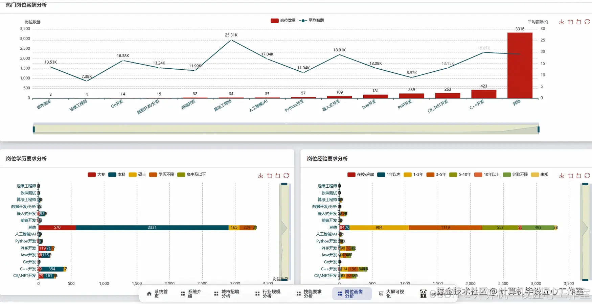Open the 技能要求分析 page
The height and width of the screenshot is (304, 592).
tap(309, 294)
